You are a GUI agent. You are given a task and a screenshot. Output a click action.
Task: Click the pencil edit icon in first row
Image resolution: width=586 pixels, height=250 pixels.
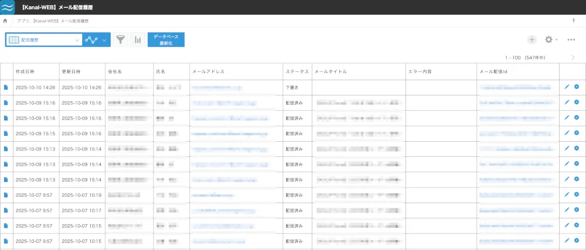point(567,87)
